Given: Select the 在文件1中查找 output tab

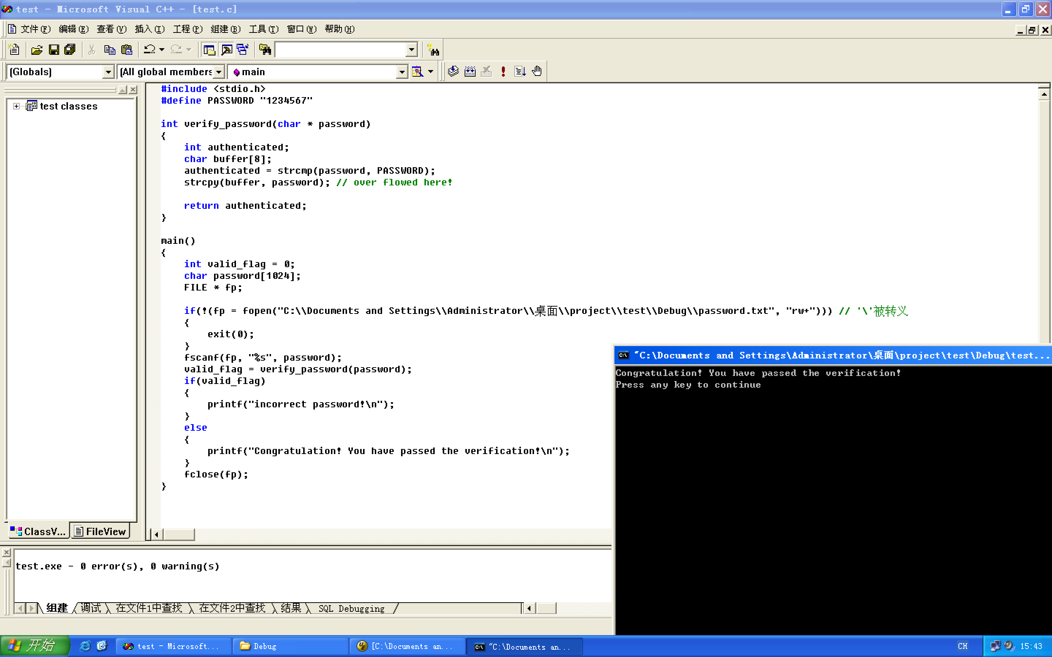Looking at the screenshot, I should [149, 608].
